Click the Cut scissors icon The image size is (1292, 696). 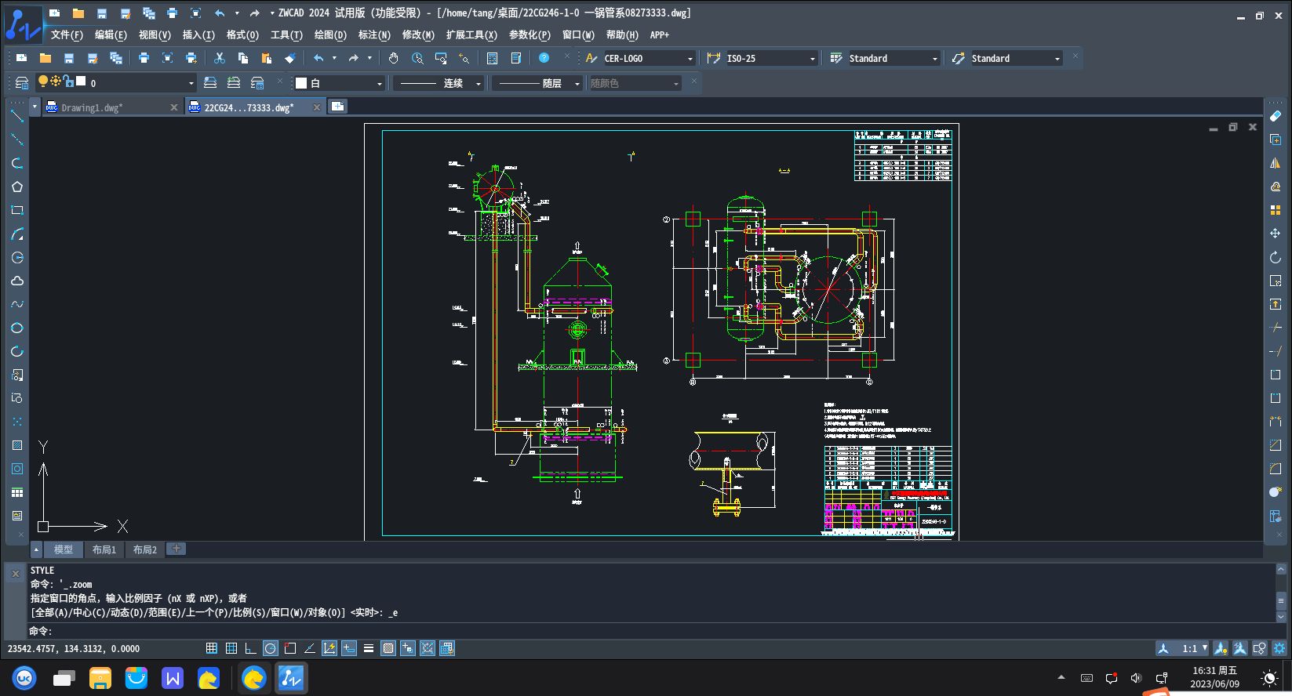click(220, 58)
